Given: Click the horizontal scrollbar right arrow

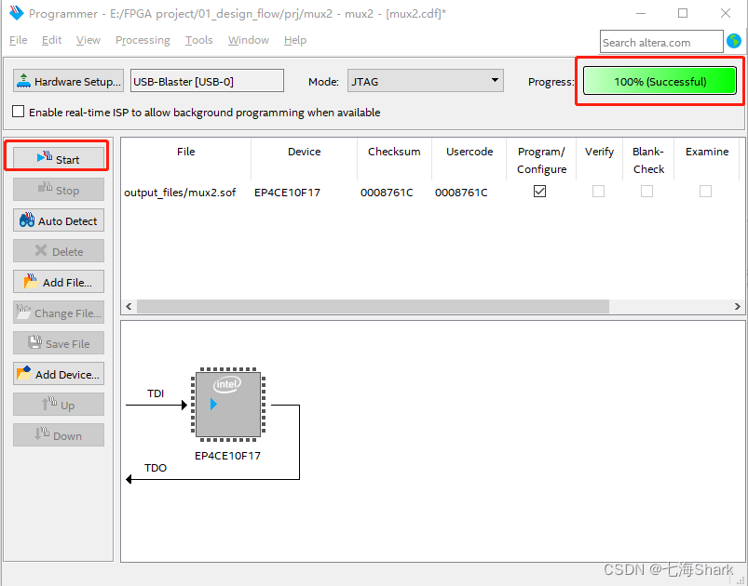Looking at the screenshot, I should pos(738,306).
